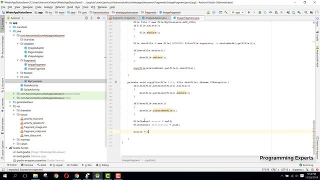Open the Debug tool window
Screen dimensions: 320x180
[x=102, y=165]
